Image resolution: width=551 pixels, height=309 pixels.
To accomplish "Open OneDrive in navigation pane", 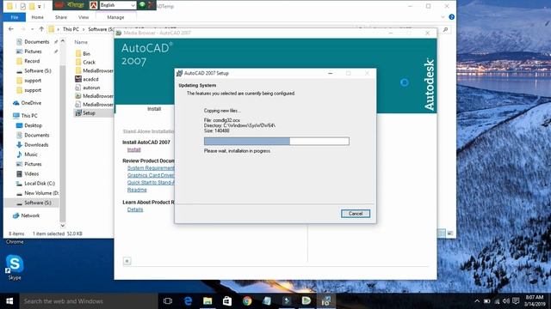I will pos(31,103).
